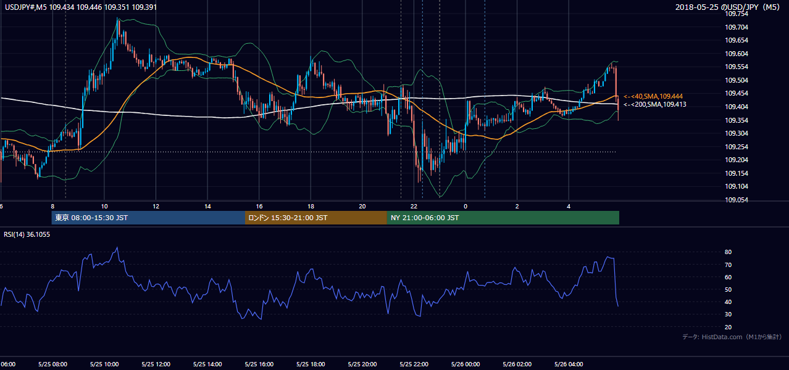Click the 109.754 price axis label
This screenshot has width=789, height=370.
737,14
